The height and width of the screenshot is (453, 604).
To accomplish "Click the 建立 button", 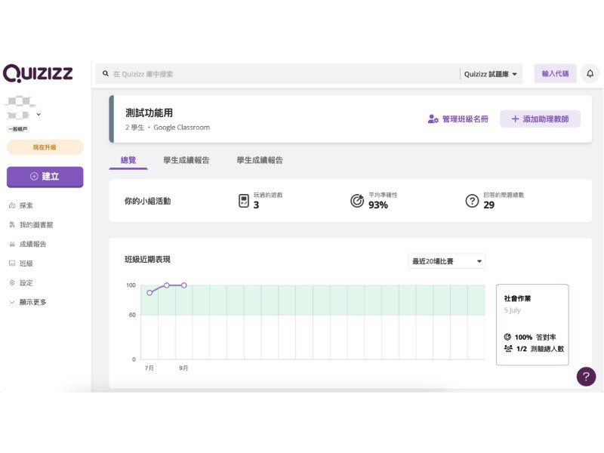I will coord(45,176).
